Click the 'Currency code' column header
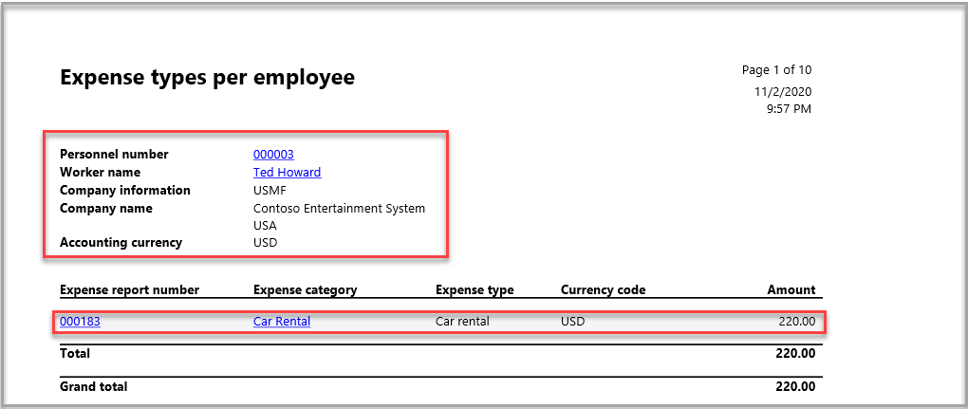968x409 pixels. tap(604, 290)
